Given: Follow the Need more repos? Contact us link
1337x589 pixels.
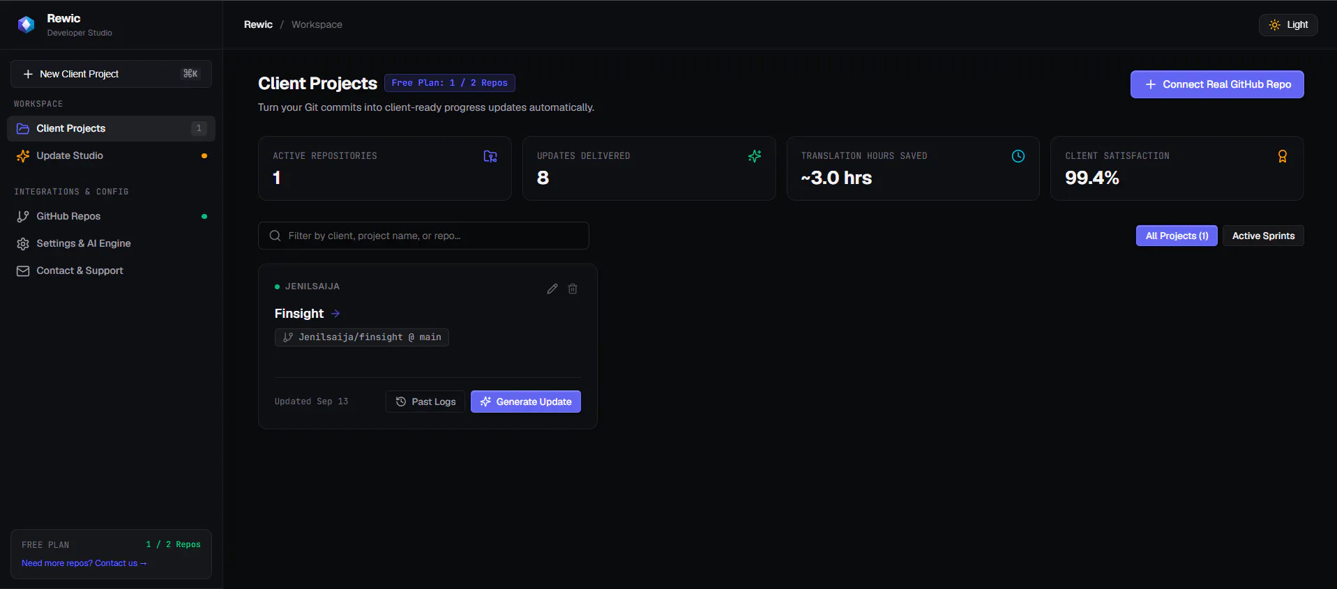Looking at the screenshot, I should click(84, 563).
